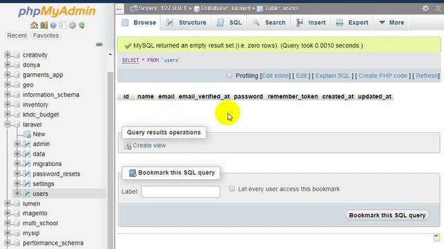Viewport: 444px width, 249px height.
Task: Collapse the laravel database node
Action: (8, 124)
